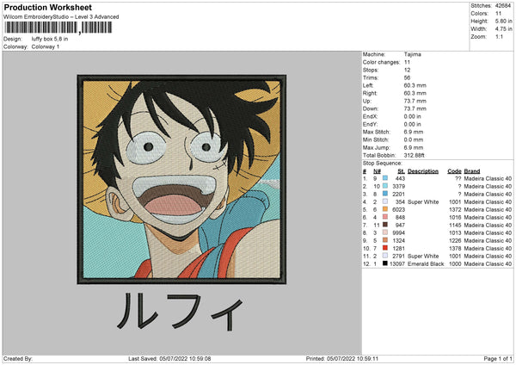Screen dimensions: 516x365
Task: Click the Page 1 of 1 indicator
Action: tap(498, 359)
